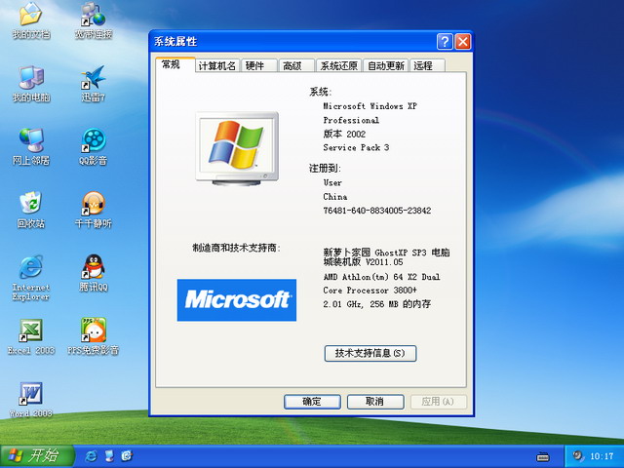Click the 取消 button
The image size is (624, 468).
[375, 402]
